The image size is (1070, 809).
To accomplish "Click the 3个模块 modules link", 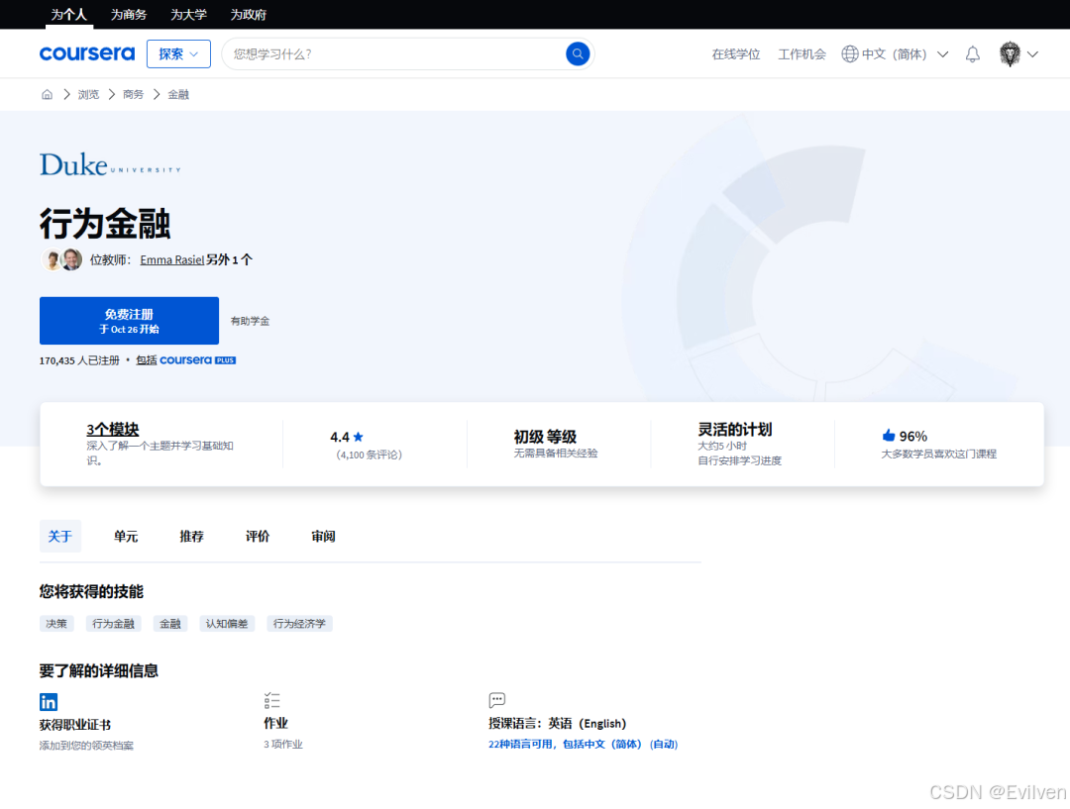I will (113, 429).
